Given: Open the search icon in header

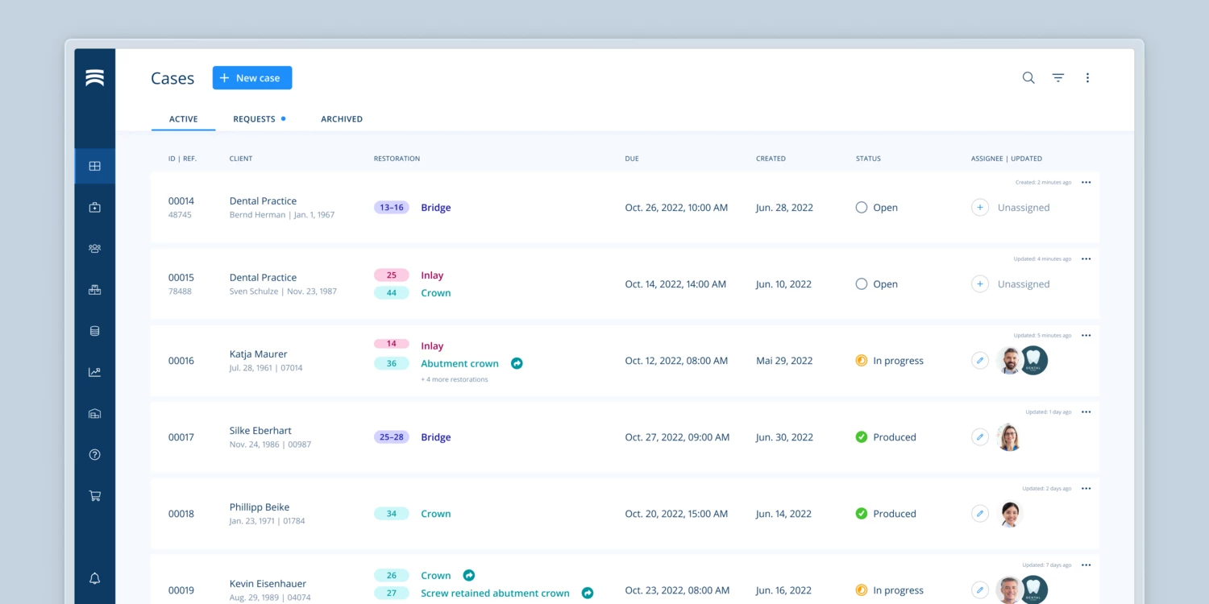Looking at the screenshot, I should pyautogui.click(x=1028, y=78).
